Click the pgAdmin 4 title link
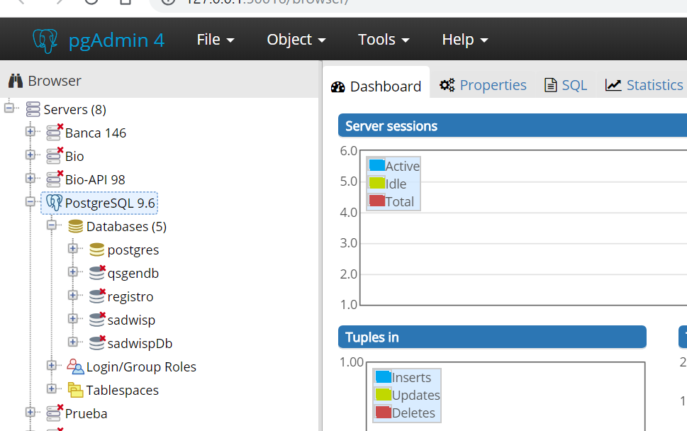Image resolution: width=687 pixels, height=431 pixels. click(x=116, y=40)
